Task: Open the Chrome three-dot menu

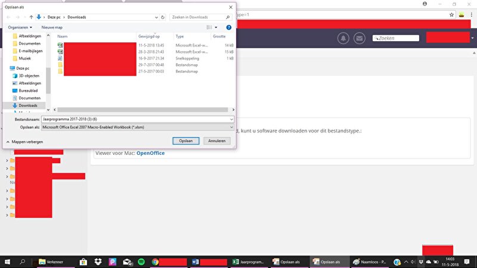Action: click(471, 14)
